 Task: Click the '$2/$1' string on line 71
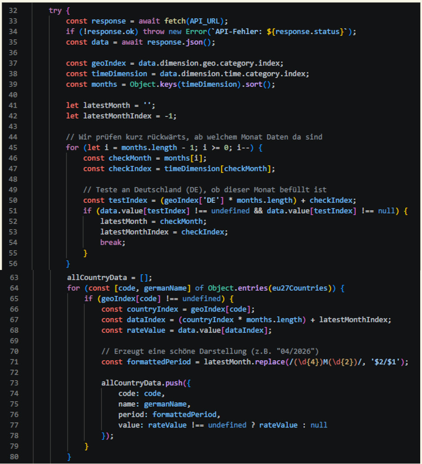[386, 362]
